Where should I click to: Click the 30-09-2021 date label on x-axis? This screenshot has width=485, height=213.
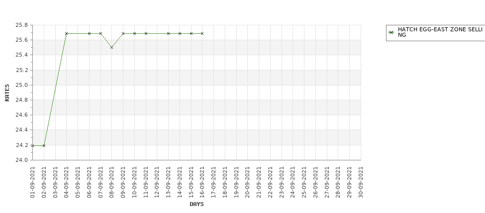(361, 182)
